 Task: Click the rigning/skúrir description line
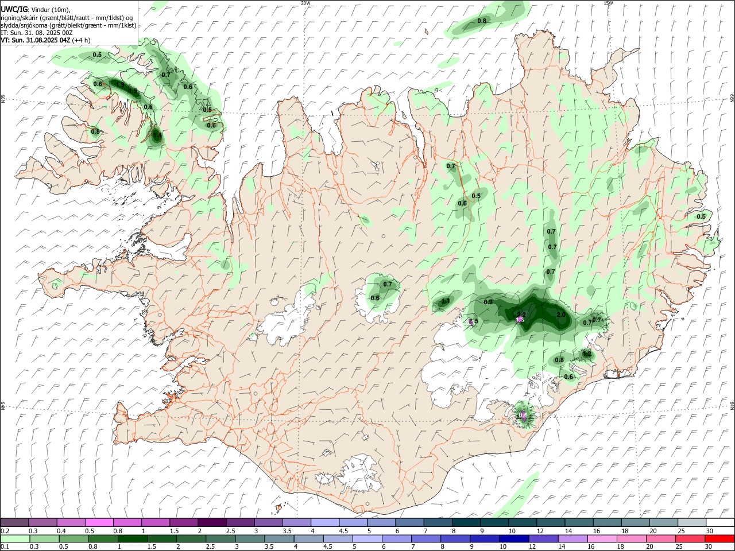pos(68,18)
